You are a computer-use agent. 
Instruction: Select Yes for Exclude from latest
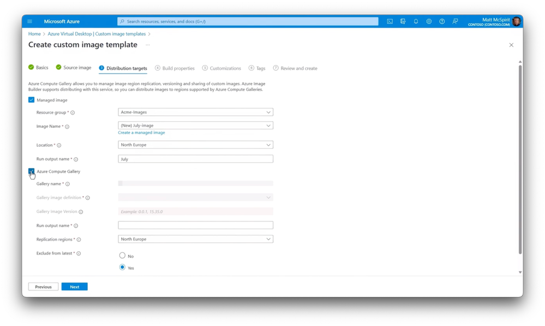(x=122, y=268)
